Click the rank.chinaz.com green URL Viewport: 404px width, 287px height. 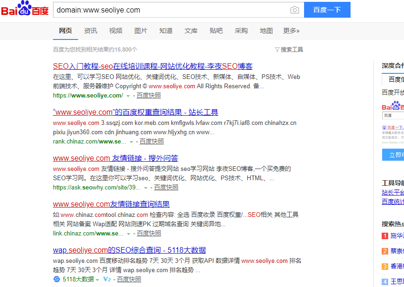click(x=90, y=142)
